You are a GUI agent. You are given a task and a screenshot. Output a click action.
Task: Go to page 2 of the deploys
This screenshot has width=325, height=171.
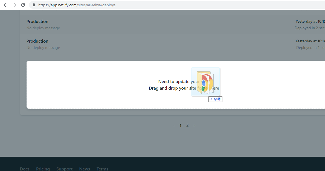point(187,125)
